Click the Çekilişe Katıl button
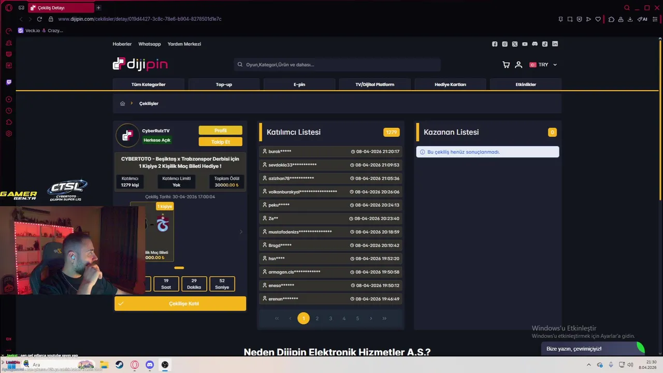Image resolution: width=663 pixels, height=373 pixels. (180, 304)
